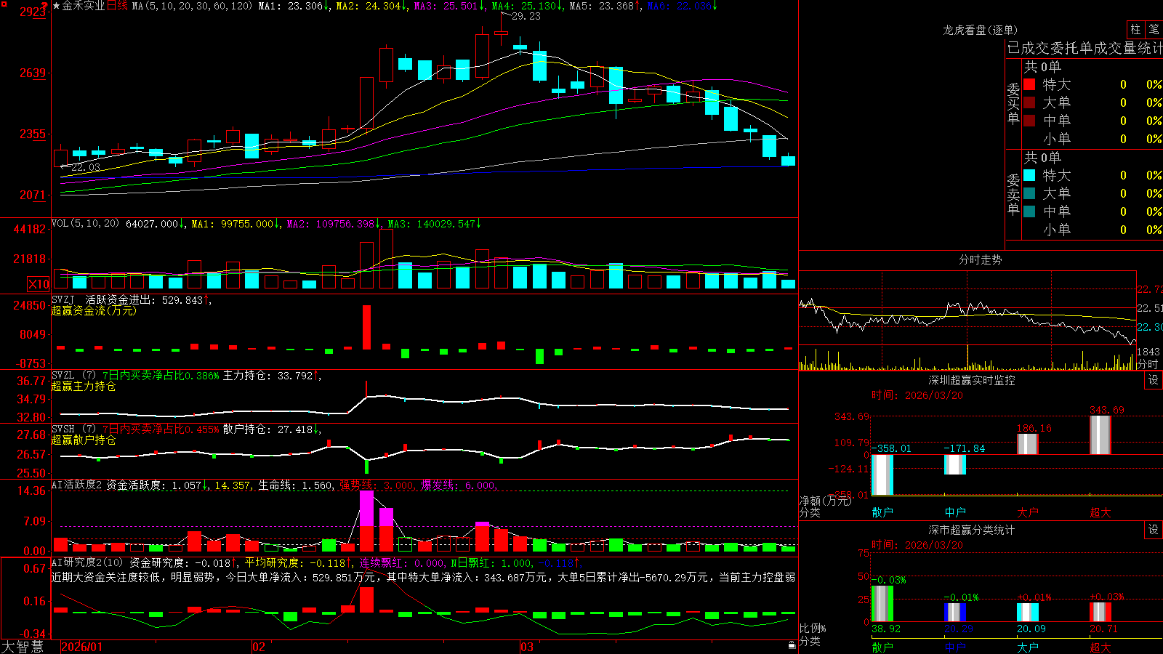The width and height of the screenshot is (1163, 654).
Task: Click the MA1: 23.306 value
Action: tap(294, 6)
